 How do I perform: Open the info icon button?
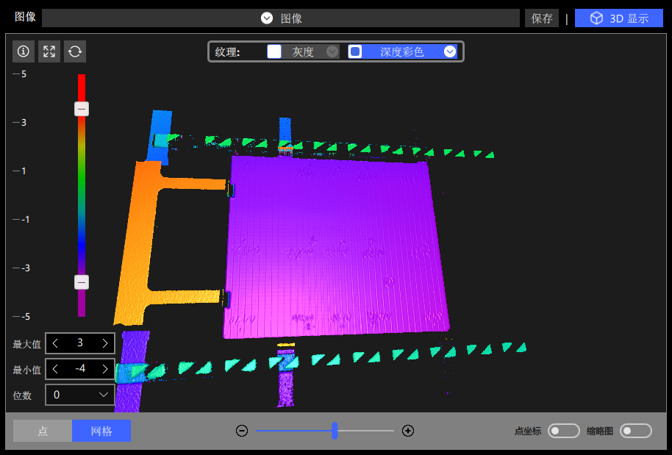[x=23, y=51]
